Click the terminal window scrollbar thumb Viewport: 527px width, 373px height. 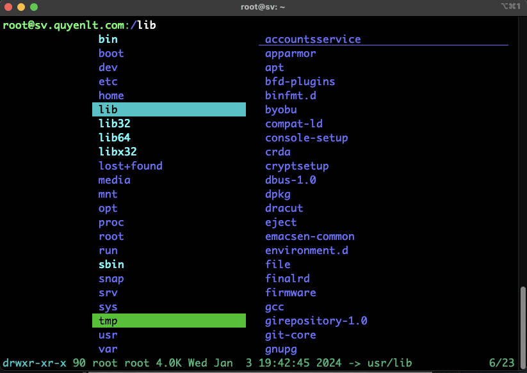tap(523, 320)
